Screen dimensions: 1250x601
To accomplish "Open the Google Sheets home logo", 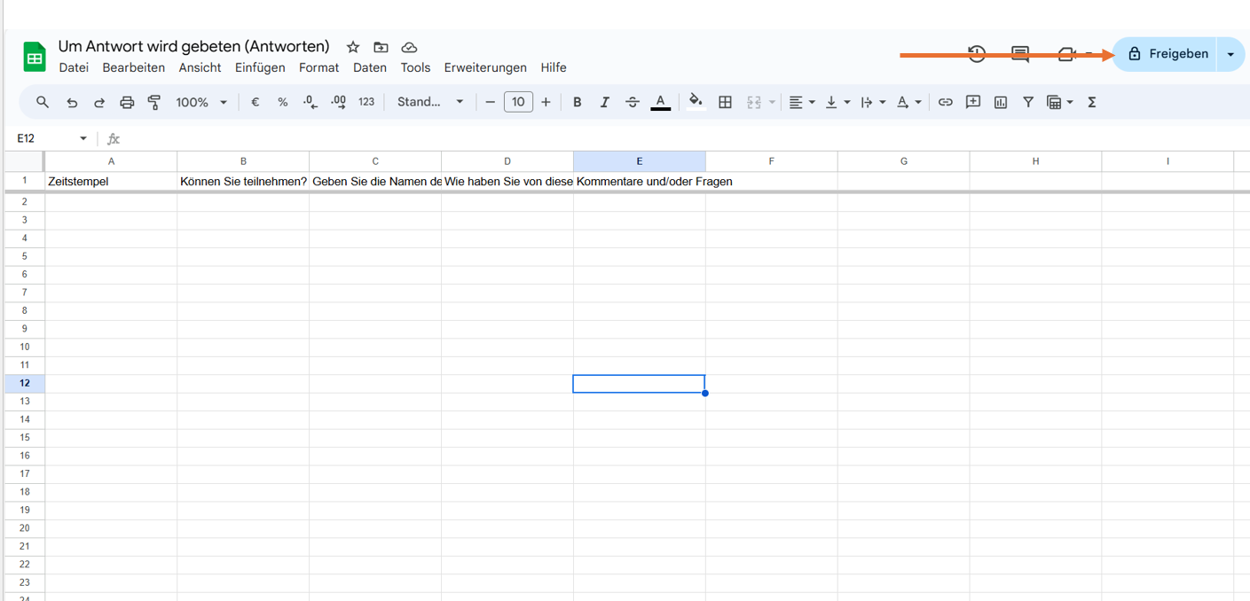I will [35, 58].
